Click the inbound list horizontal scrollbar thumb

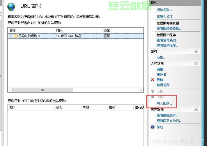(x=43, y=90)
